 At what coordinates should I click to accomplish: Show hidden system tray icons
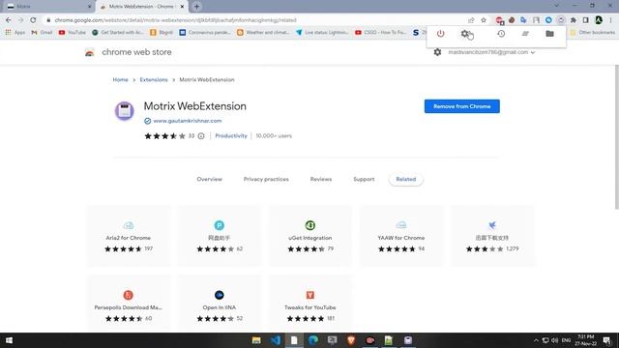pos(536,340)
